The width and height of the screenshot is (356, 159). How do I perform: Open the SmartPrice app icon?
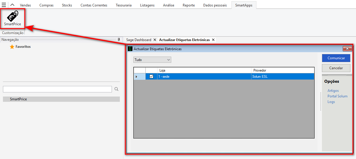[13, 18]
